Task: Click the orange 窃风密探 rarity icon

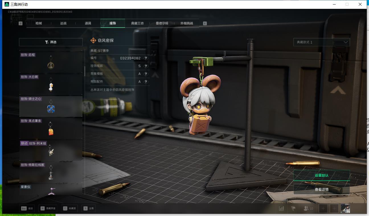Action: pos(93,40)
